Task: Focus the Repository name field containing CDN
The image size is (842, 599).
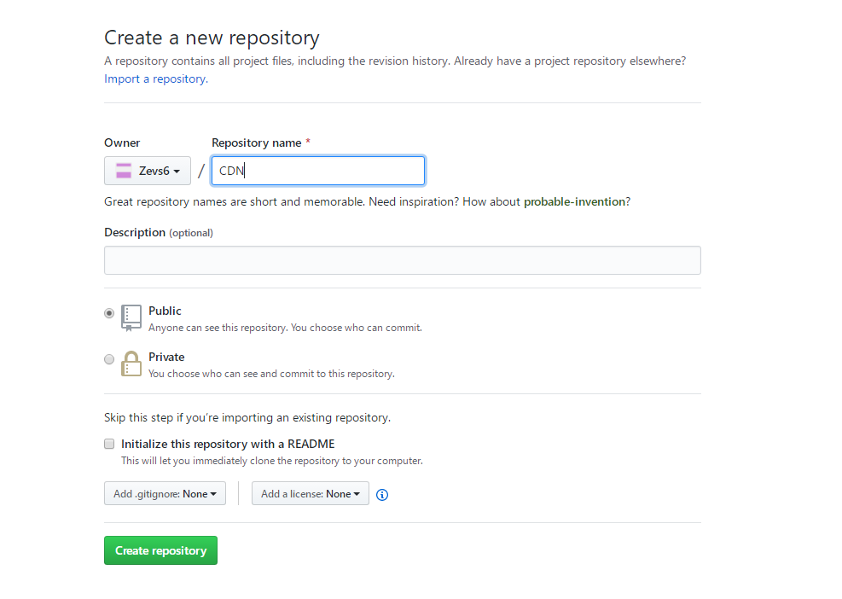Action: pos(318,171)
